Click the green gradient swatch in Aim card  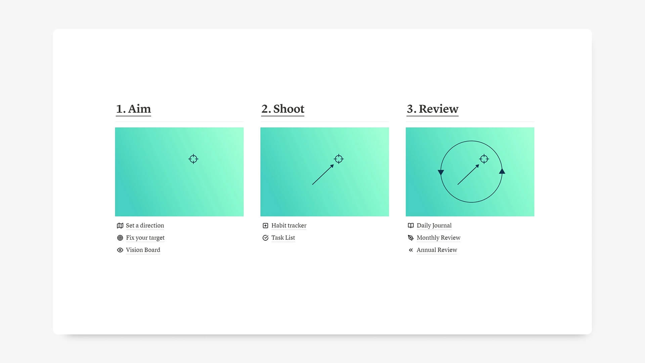pos(179,171)
